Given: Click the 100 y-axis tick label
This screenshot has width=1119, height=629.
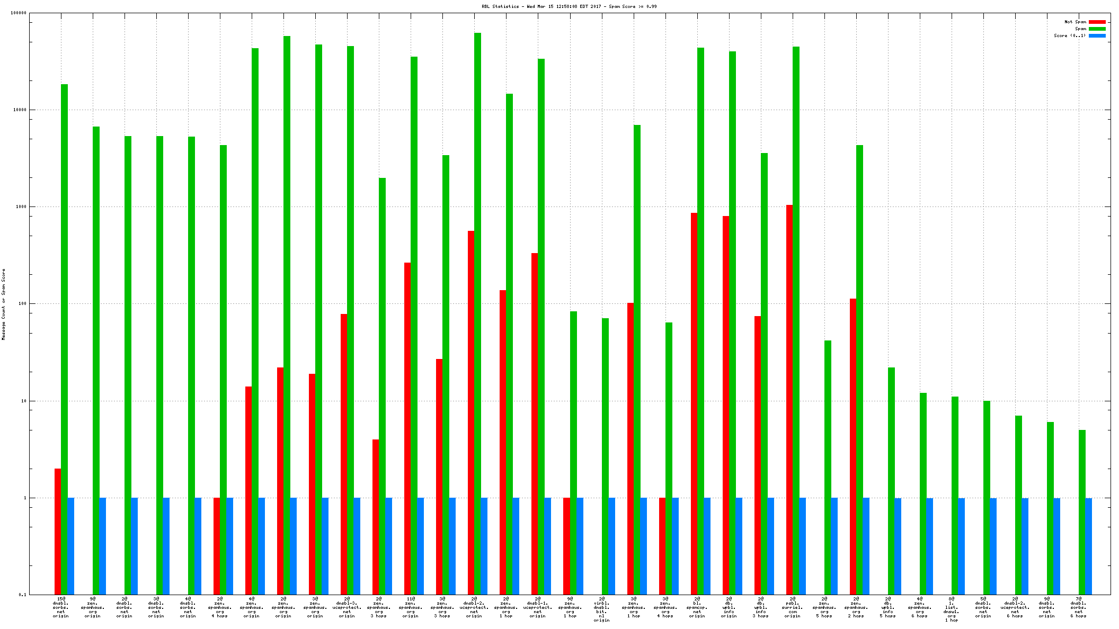Looking at the screenshot, I should (x=23, y=304).
